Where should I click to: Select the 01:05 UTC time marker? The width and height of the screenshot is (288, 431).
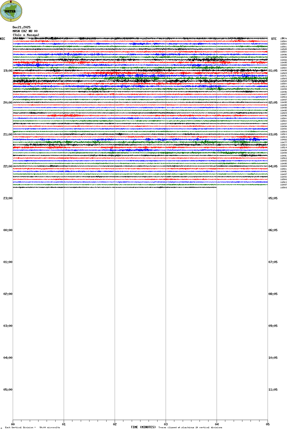[273, 71]
